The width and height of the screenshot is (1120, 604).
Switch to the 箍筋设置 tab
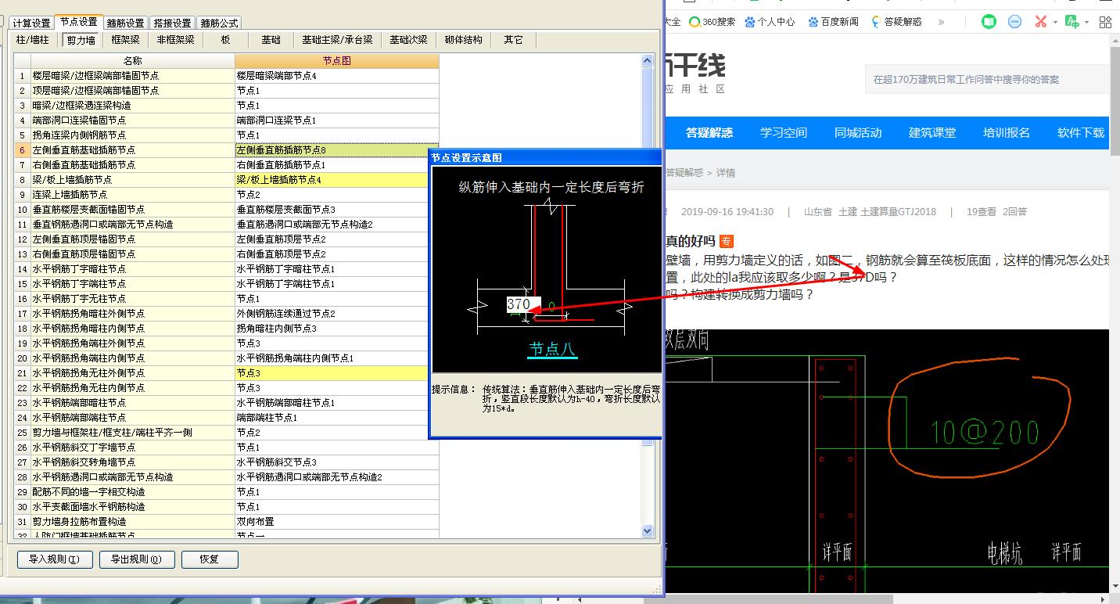[x=126, y=23]
